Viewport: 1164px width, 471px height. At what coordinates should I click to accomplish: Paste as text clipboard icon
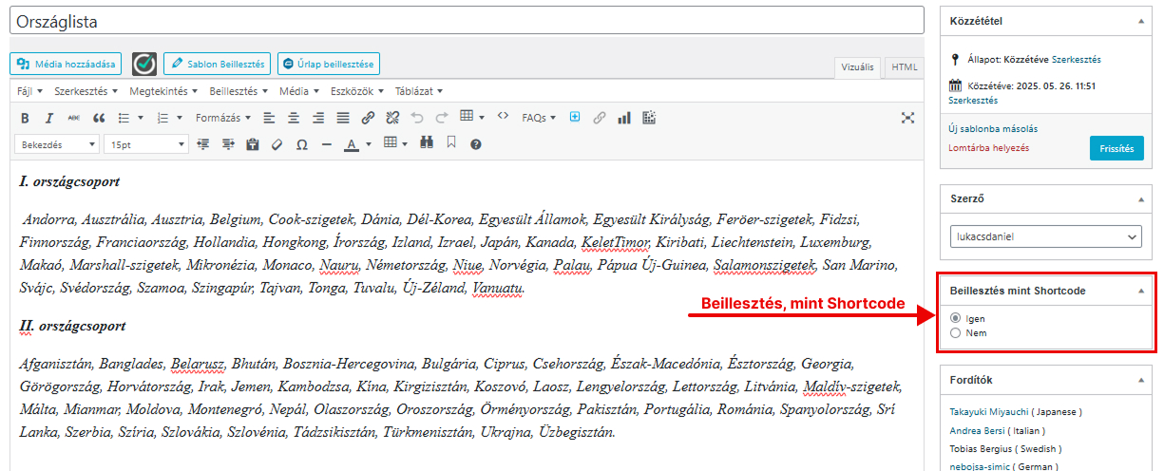pos(253,144)
